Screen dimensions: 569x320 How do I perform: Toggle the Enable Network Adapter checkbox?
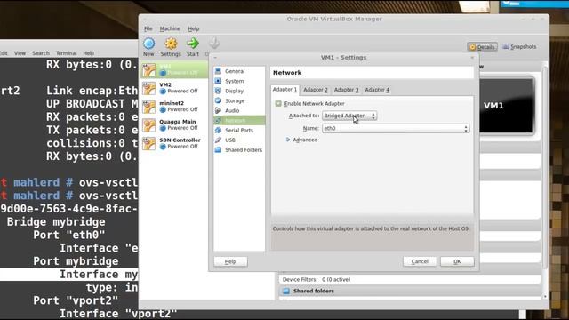278,104
